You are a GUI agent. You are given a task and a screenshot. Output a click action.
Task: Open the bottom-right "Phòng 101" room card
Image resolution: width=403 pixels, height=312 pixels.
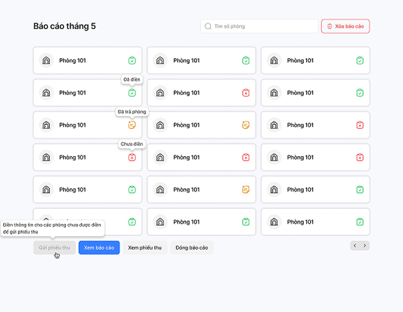(315, 222)
